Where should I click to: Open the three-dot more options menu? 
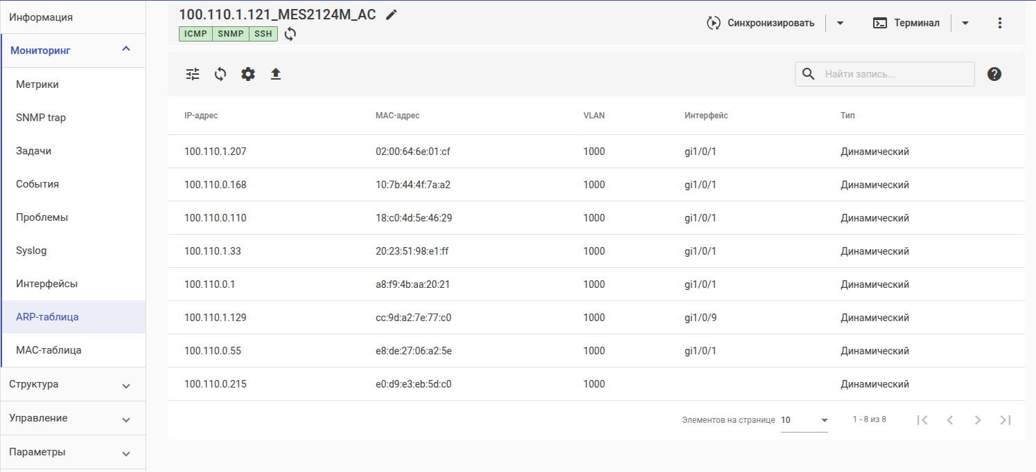coord(999,23)
